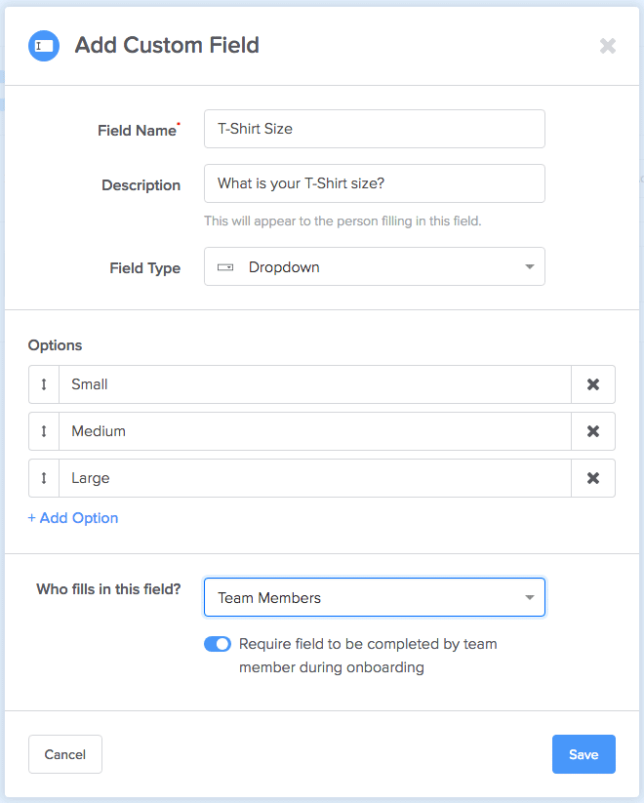Save the custom field
Image resolution: width=644 pixels, height=803 pixels.
click(584, 754)
